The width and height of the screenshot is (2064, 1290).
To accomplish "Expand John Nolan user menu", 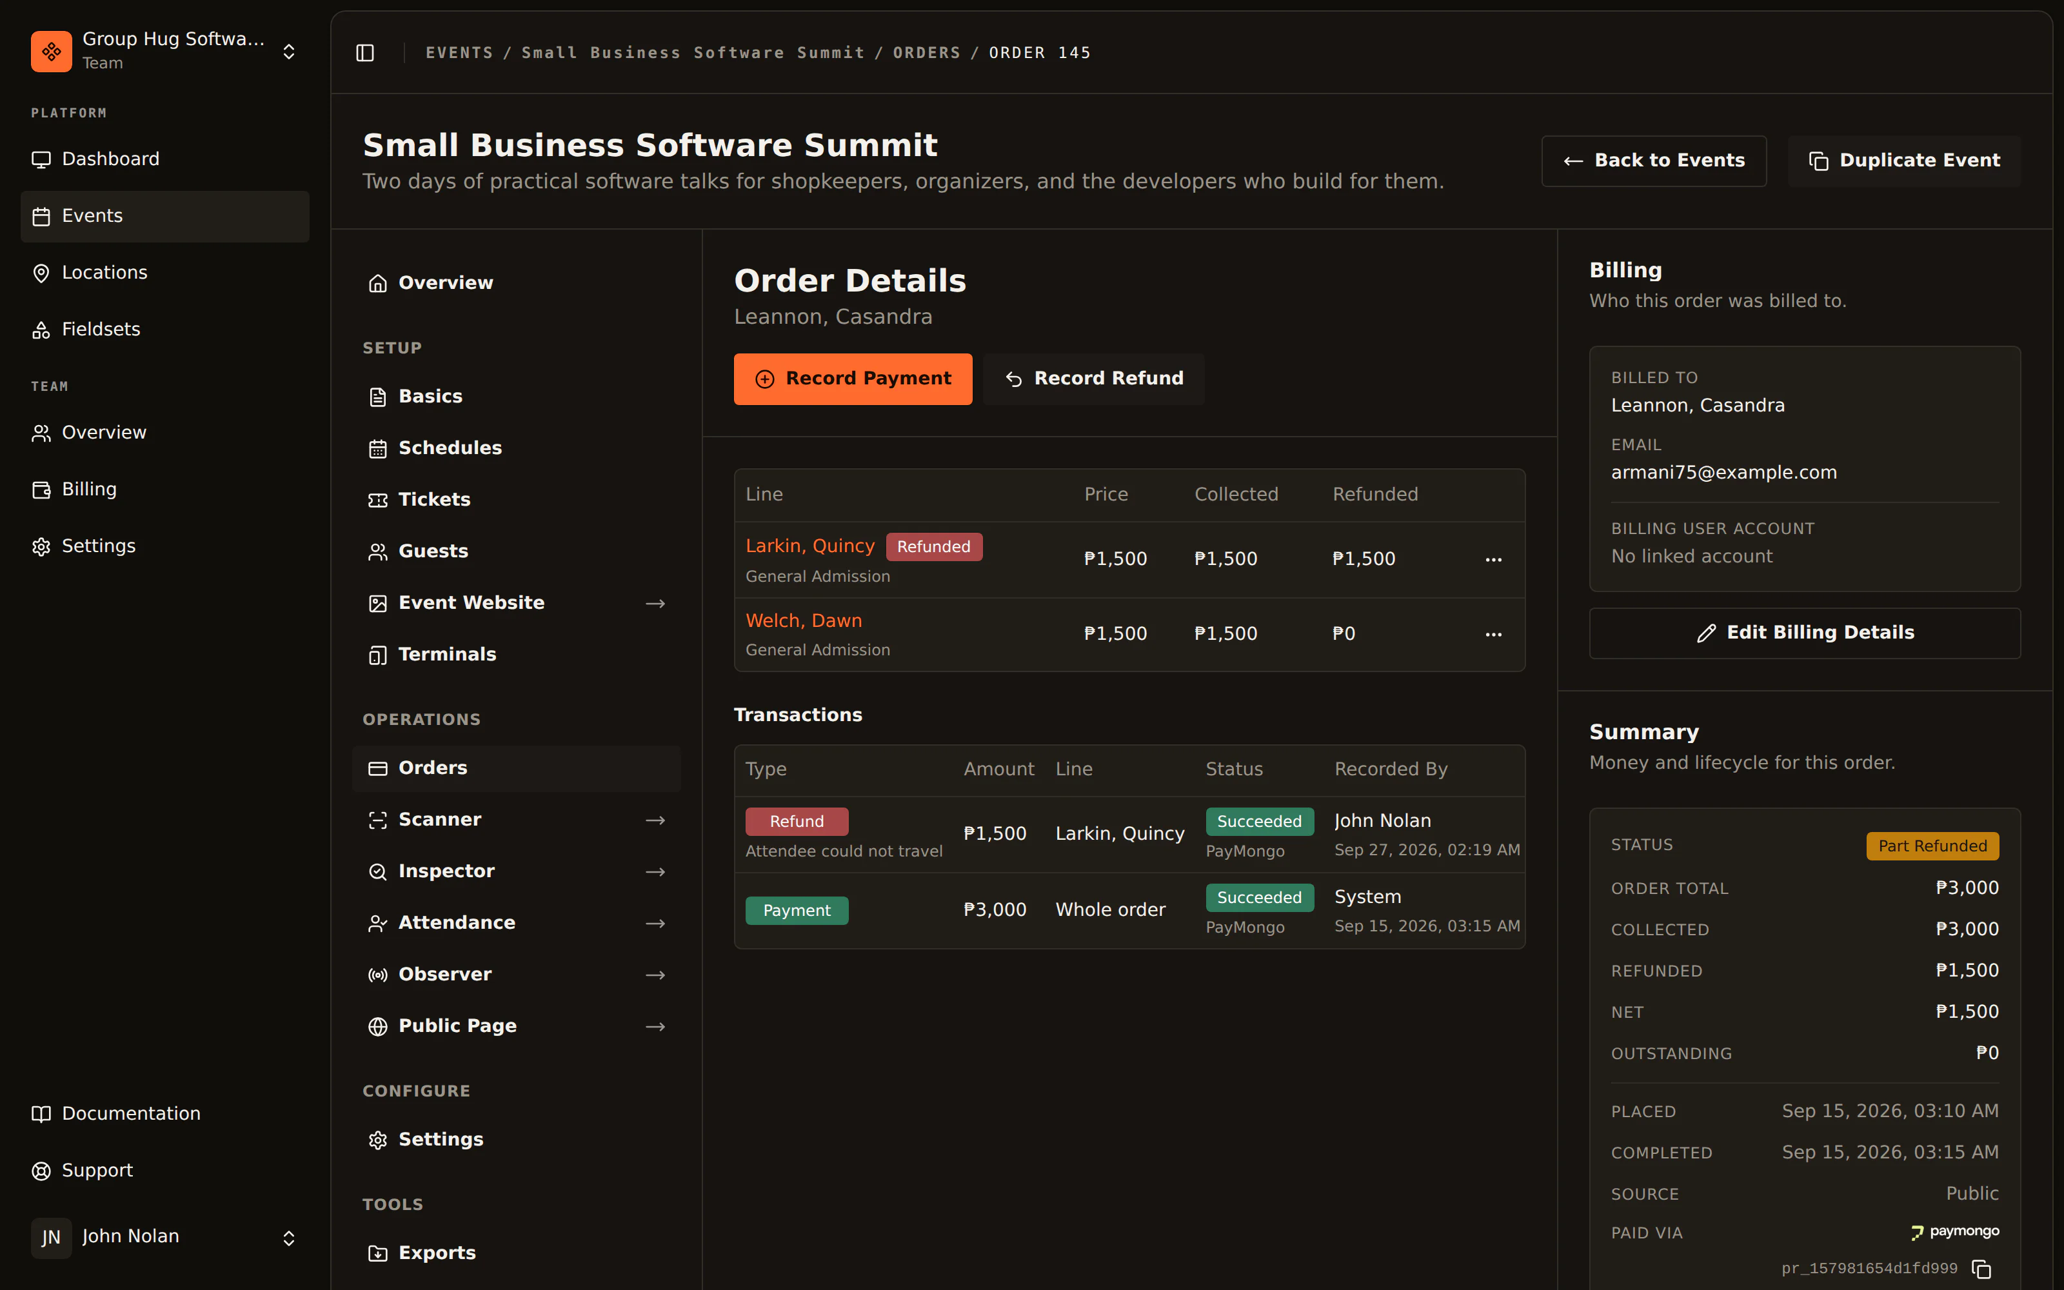I will pyautogui.click(x=289, y=1238).
